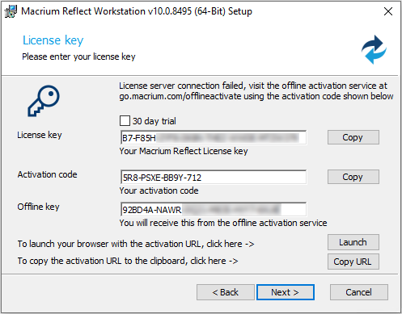This screenshot has width=402, height=314.
Task: Click the Activation code text field
Action: coord(214,178)
